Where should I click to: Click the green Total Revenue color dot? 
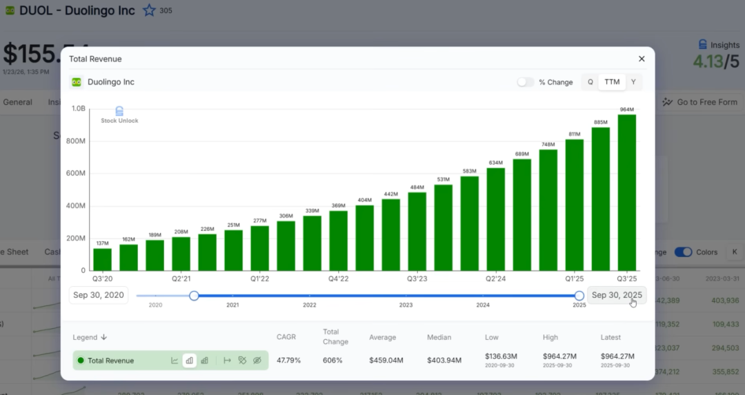[x=81, y=361]
